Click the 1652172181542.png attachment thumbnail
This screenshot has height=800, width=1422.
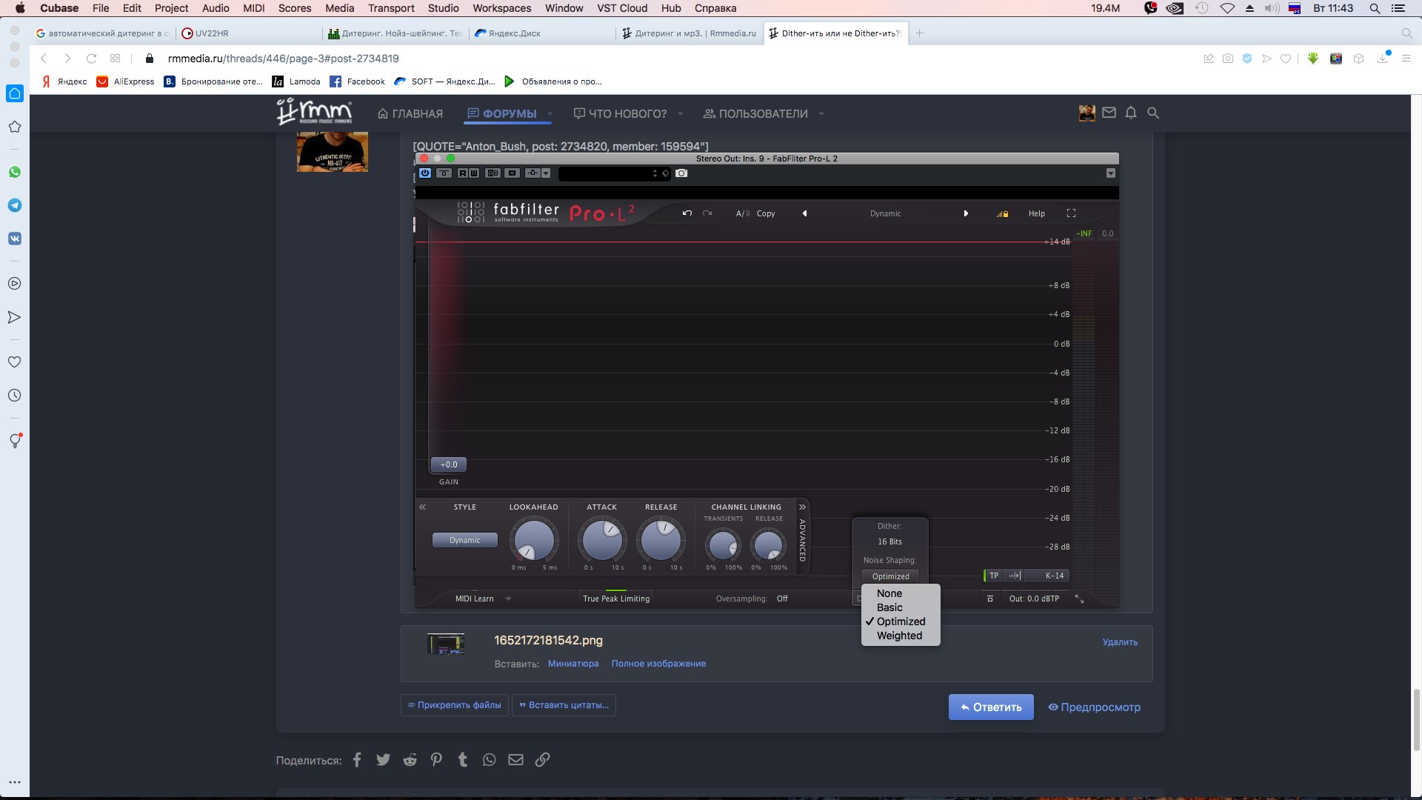[x=446, y=644]
